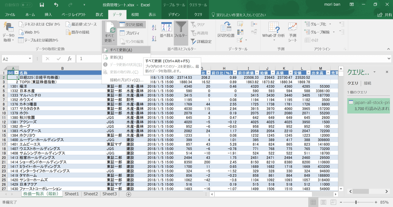Import from Text or CSV (テキストまたは CSV から)
393x207 pixels.
click(x=39, y=24)
